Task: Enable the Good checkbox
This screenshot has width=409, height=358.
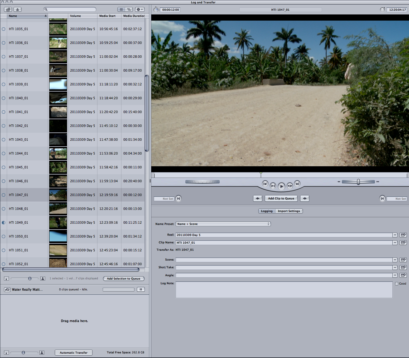Action: coord(397,284)
